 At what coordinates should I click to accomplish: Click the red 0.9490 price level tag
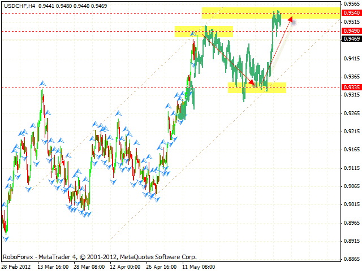click(x=351, y=31)
